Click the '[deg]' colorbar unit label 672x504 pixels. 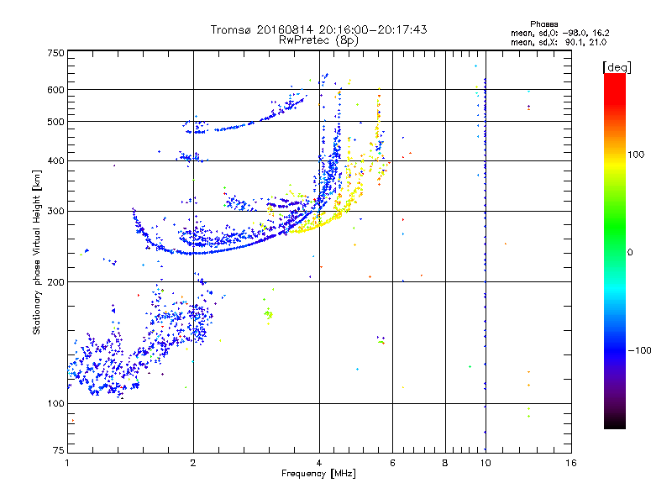617,67
